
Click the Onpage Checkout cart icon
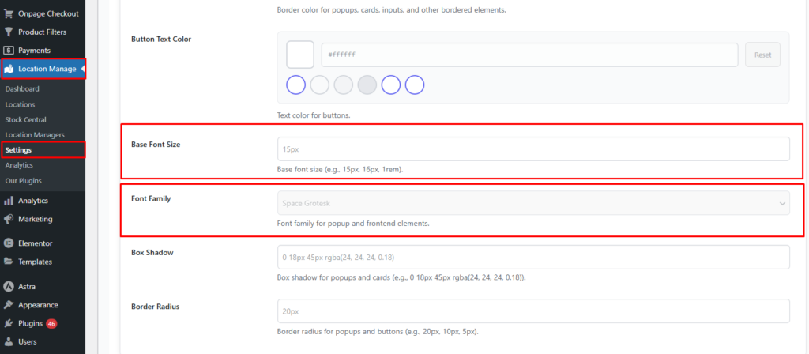pyautogui.click(x=8, y=13)
